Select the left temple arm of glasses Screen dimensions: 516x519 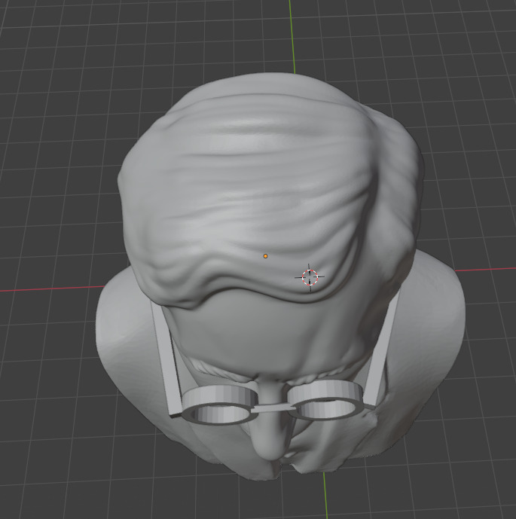tap(166, 359)
